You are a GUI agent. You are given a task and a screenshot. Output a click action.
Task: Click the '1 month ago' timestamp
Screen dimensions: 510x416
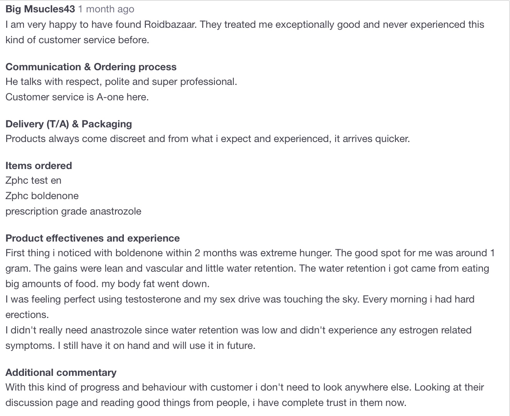click(x=106, y=9)
